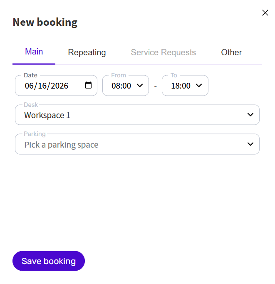
Task: Open the Service Requests tab
Action: click(x=164, y=52)
